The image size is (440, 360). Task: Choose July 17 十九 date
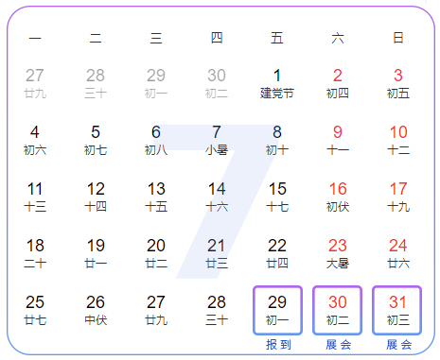tap(398, 197)
